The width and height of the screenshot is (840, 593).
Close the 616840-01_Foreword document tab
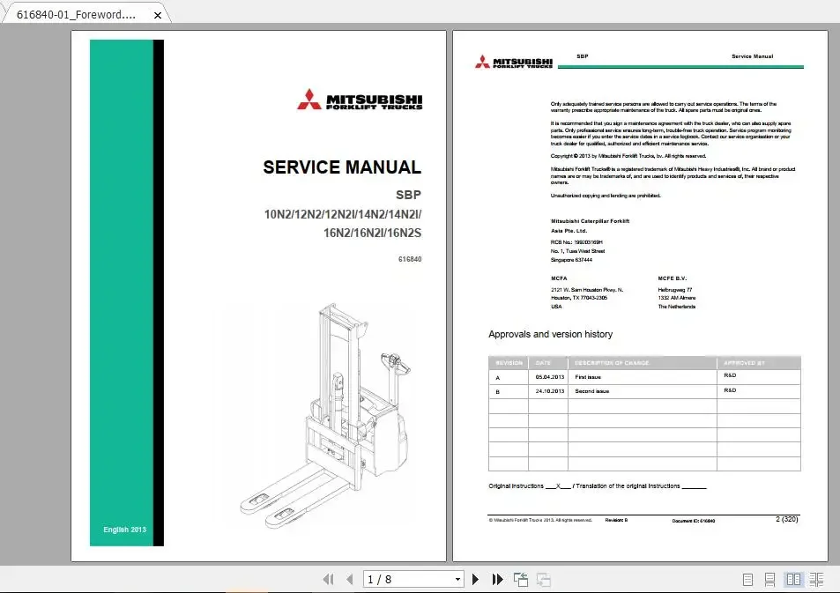pos(157,14)
